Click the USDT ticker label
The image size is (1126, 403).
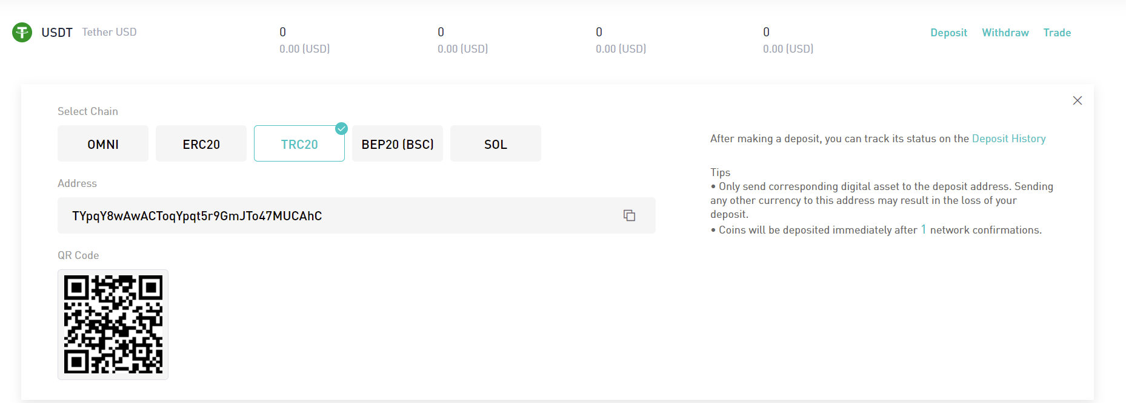tap(57, 33)
